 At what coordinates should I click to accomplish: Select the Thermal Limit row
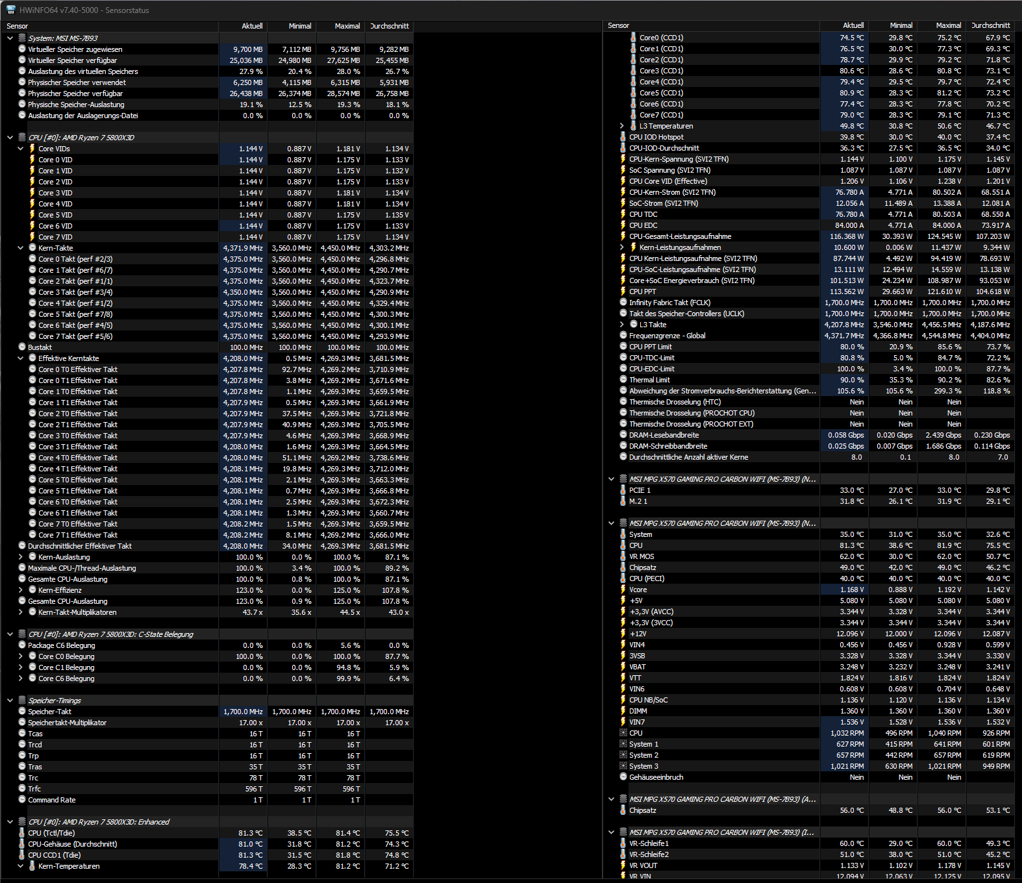point(808,380)
